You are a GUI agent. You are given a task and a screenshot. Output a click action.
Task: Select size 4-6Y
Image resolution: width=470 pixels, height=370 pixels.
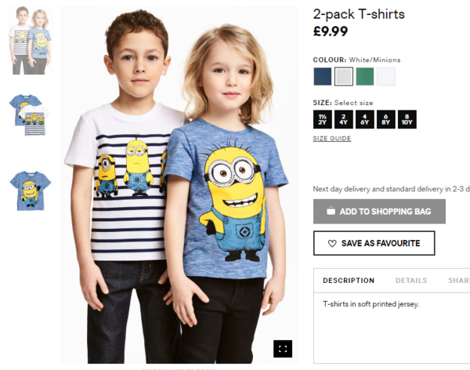point(365,119)
